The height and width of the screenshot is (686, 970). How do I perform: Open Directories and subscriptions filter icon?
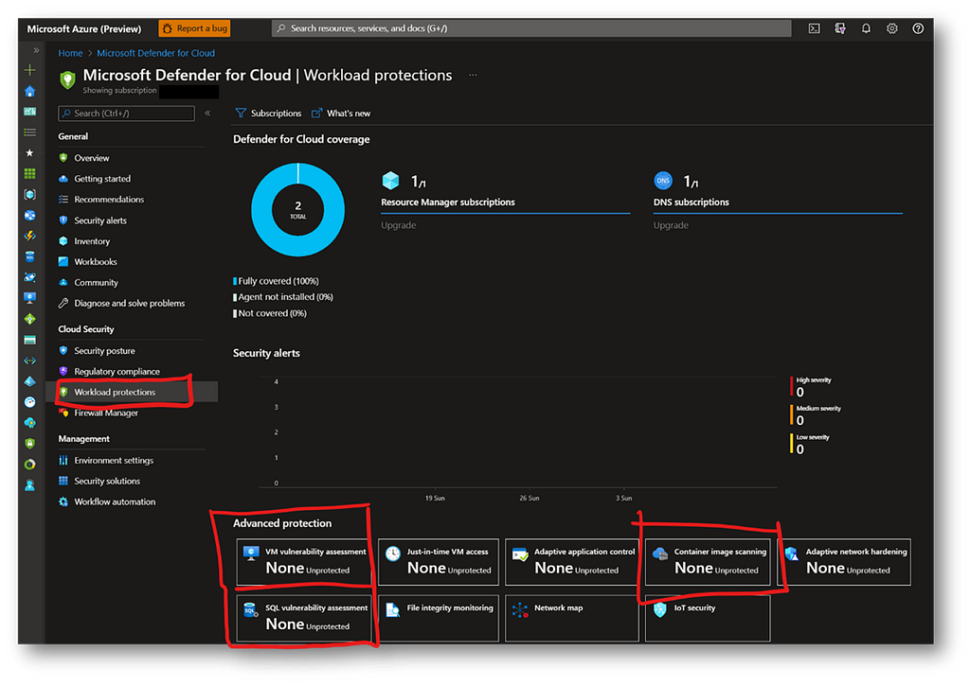coord(840,28)
